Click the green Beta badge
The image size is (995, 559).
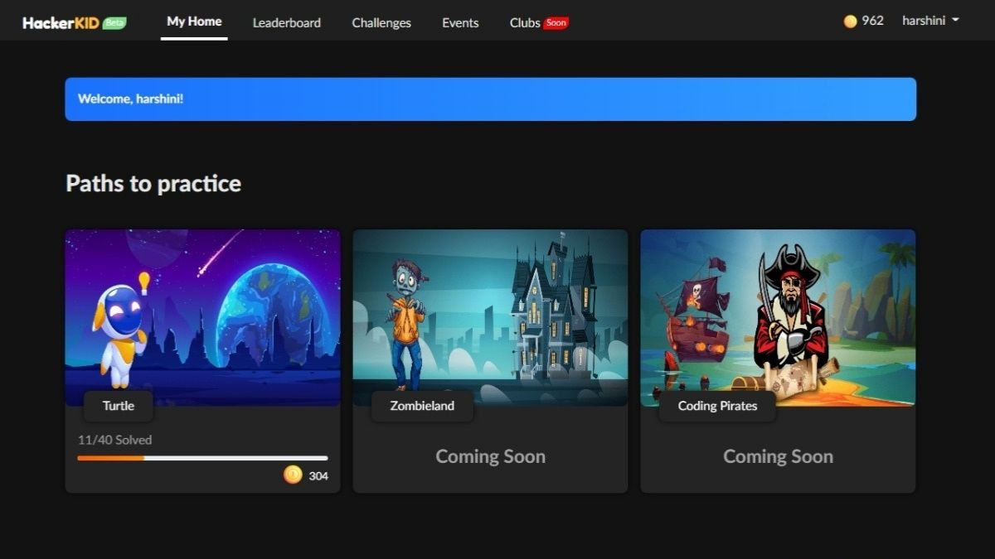(114, 23)
